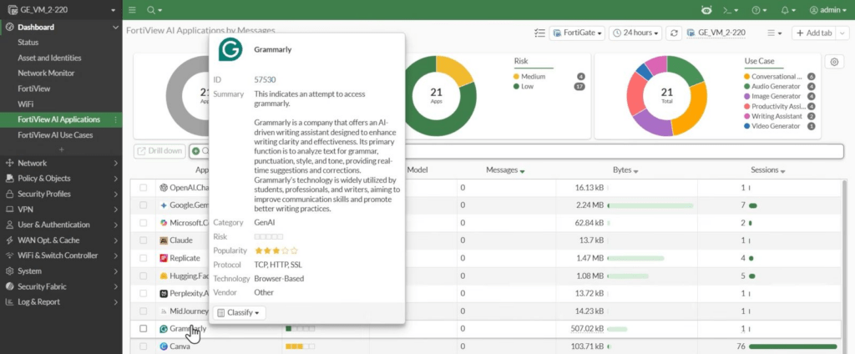855x354 pixels.
Task: Open the list layout menu icon near Add tab
Action: click(x=774, y=33)
